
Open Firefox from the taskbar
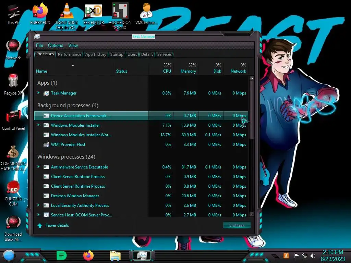[x=88, y=255]
